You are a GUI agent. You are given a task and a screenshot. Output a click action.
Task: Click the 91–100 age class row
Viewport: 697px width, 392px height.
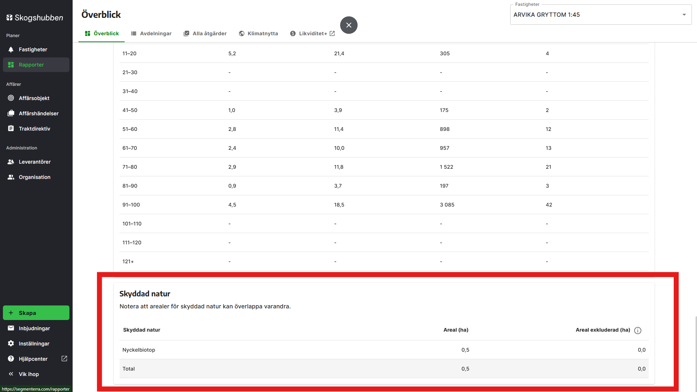384,205
